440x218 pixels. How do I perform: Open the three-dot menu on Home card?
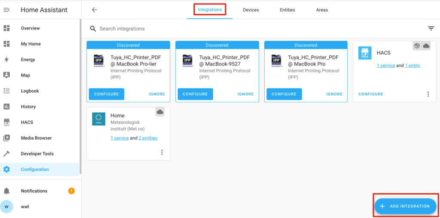pos(162,152)
